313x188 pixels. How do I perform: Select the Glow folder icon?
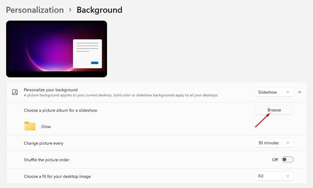30,126
